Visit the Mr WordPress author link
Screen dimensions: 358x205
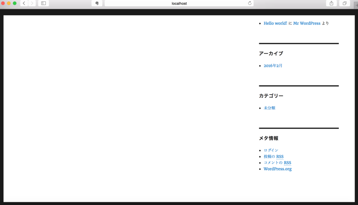click(307, 23)
